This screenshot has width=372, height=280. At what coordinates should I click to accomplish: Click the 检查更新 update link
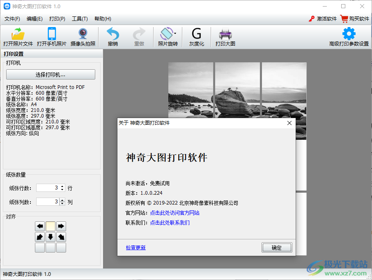click(x=135, y=248)
